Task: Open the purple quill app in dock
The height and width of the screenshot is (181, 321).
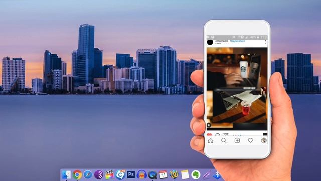Action: point(206,175)
